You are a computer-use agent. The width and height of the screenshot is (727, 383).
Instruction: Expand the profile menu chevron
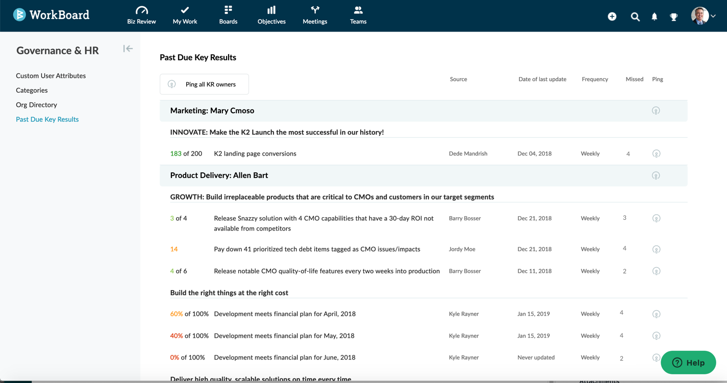point(713,16)
